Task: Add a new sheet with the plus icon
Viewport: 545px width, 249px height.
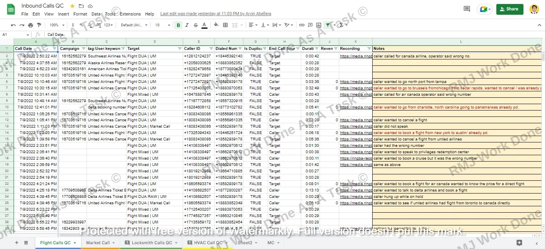Action: [16, 243]
